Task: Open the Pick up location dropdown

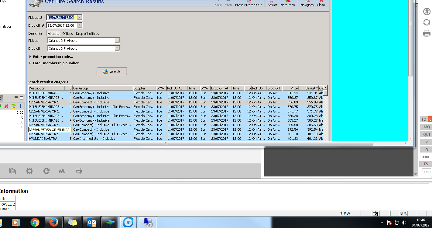Action: [x=117, y=40]
